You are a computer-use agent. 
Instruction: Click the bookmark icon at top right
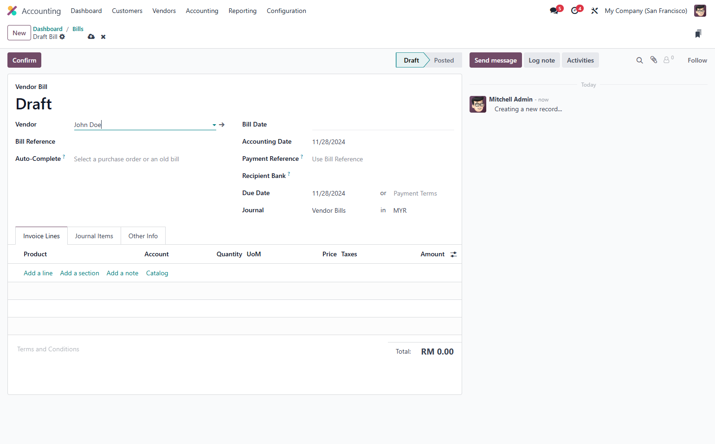tap(698, 33)
